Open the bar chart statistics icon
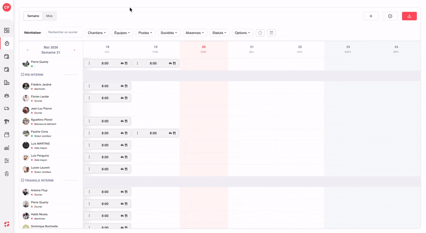Screen dimensions: 426x233 (7, 148)
